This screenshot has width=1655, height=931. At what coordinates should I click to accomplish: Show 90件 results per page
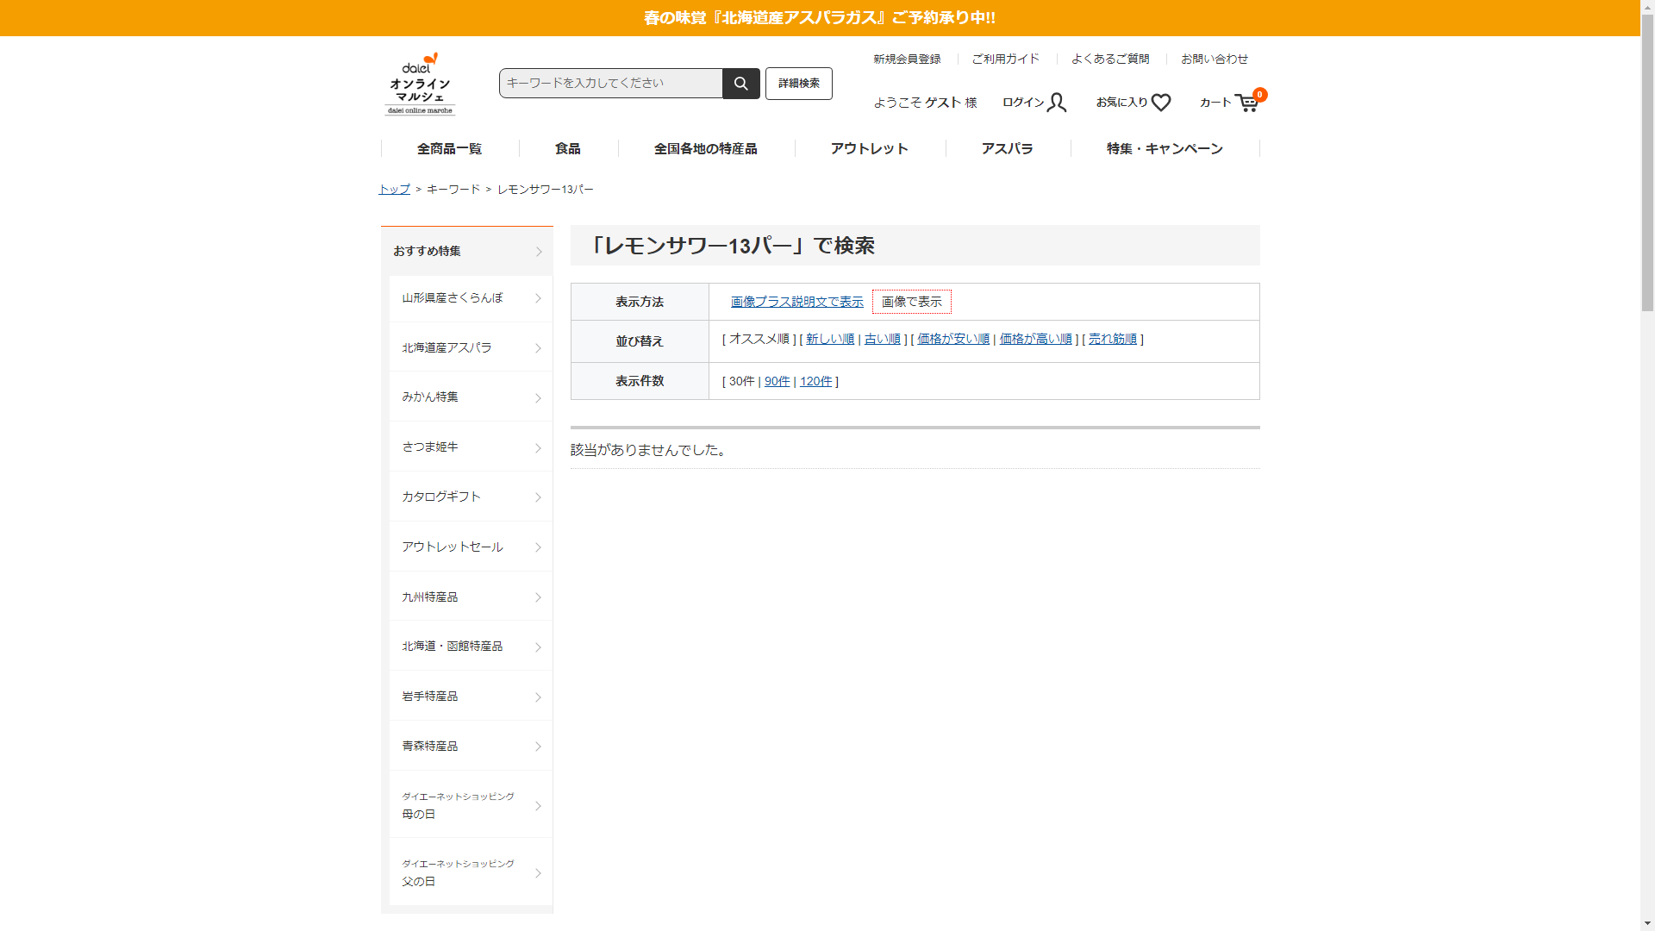click(x=777, y=381)
